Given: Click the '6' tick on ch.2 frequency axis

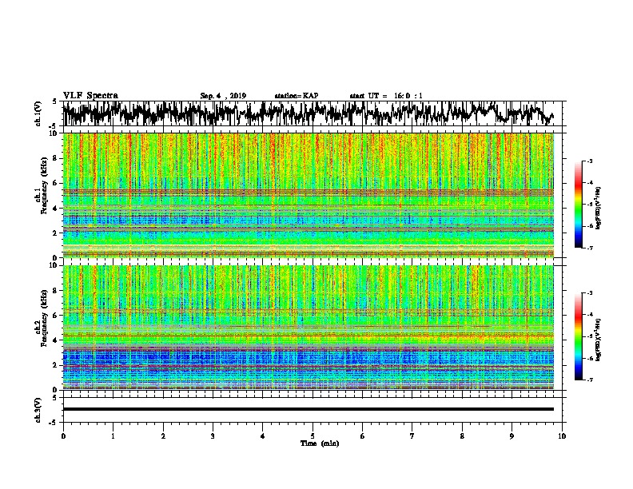Looking at the screenshot, I should pos(56,315).
